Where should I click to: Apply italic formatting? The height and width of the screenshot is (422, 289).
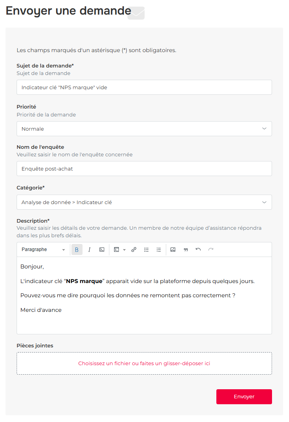click(x=89, y=249)
